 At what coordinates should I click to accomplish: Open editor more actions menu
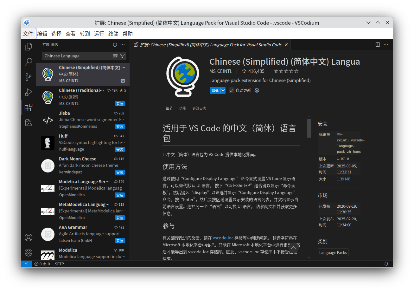[386, 45]
